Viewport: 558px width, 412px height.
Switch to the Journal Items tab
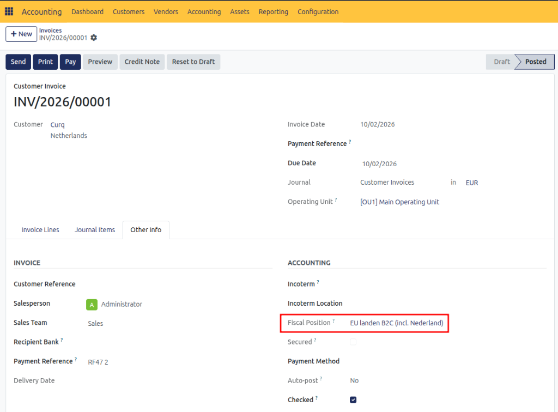coord(95,230)
